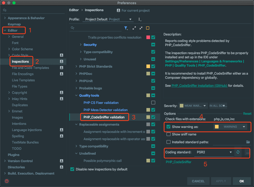Toggle Disable new inspections by default

[x=72, y=169]
